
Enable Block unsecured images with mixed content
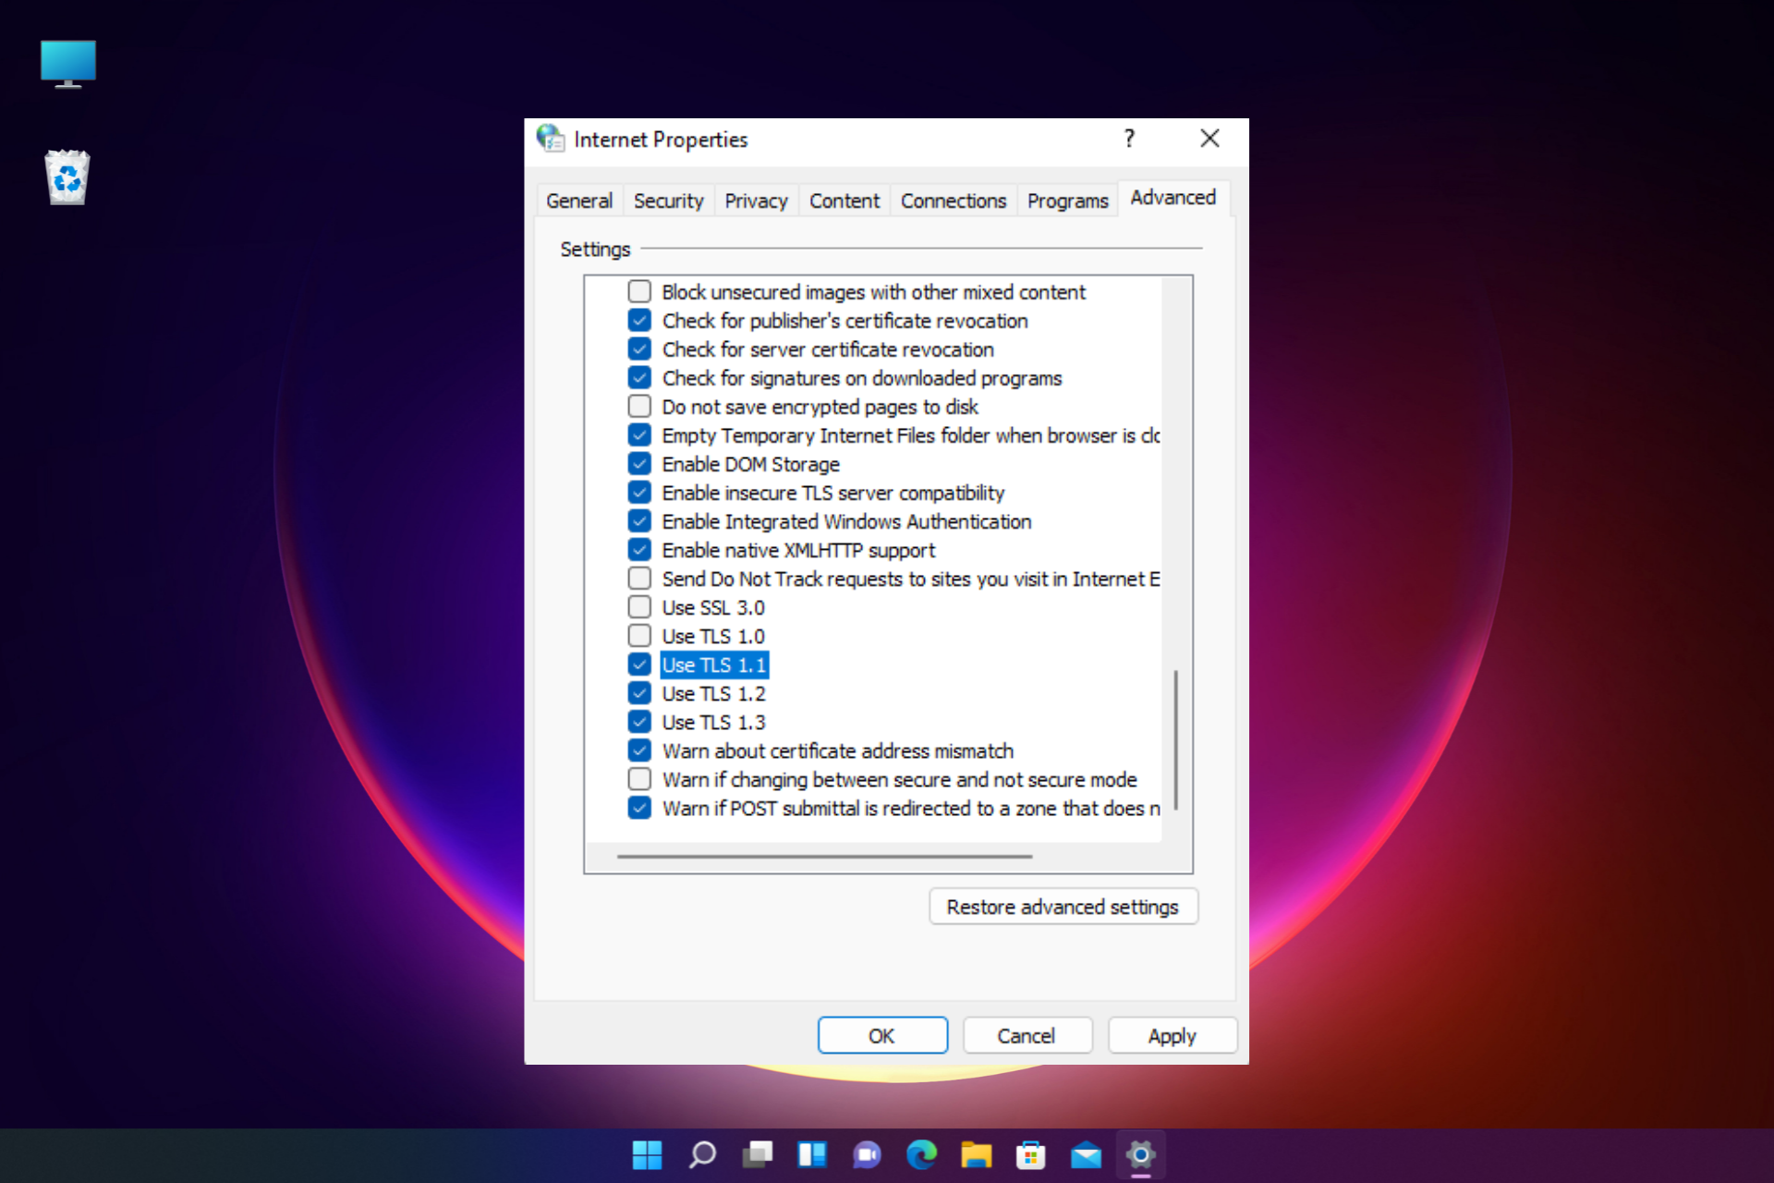pyautogui.click(x=639, y=292)
